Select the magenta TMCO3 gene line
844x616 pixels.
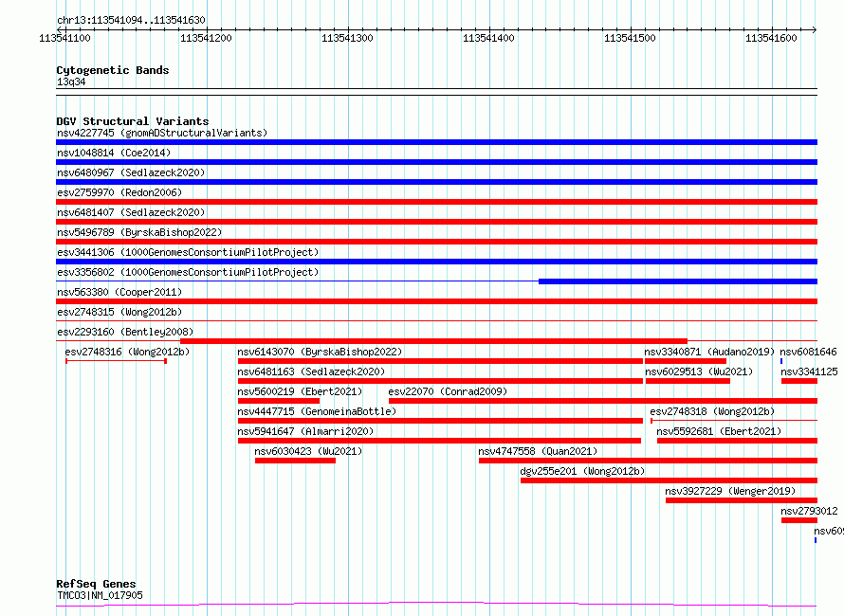[436, 605]
